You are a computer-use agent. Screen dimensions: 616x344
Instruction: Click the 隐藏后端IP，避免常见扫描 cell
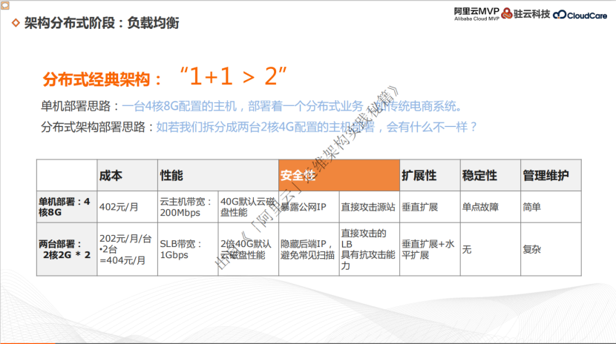click(309, 249)
